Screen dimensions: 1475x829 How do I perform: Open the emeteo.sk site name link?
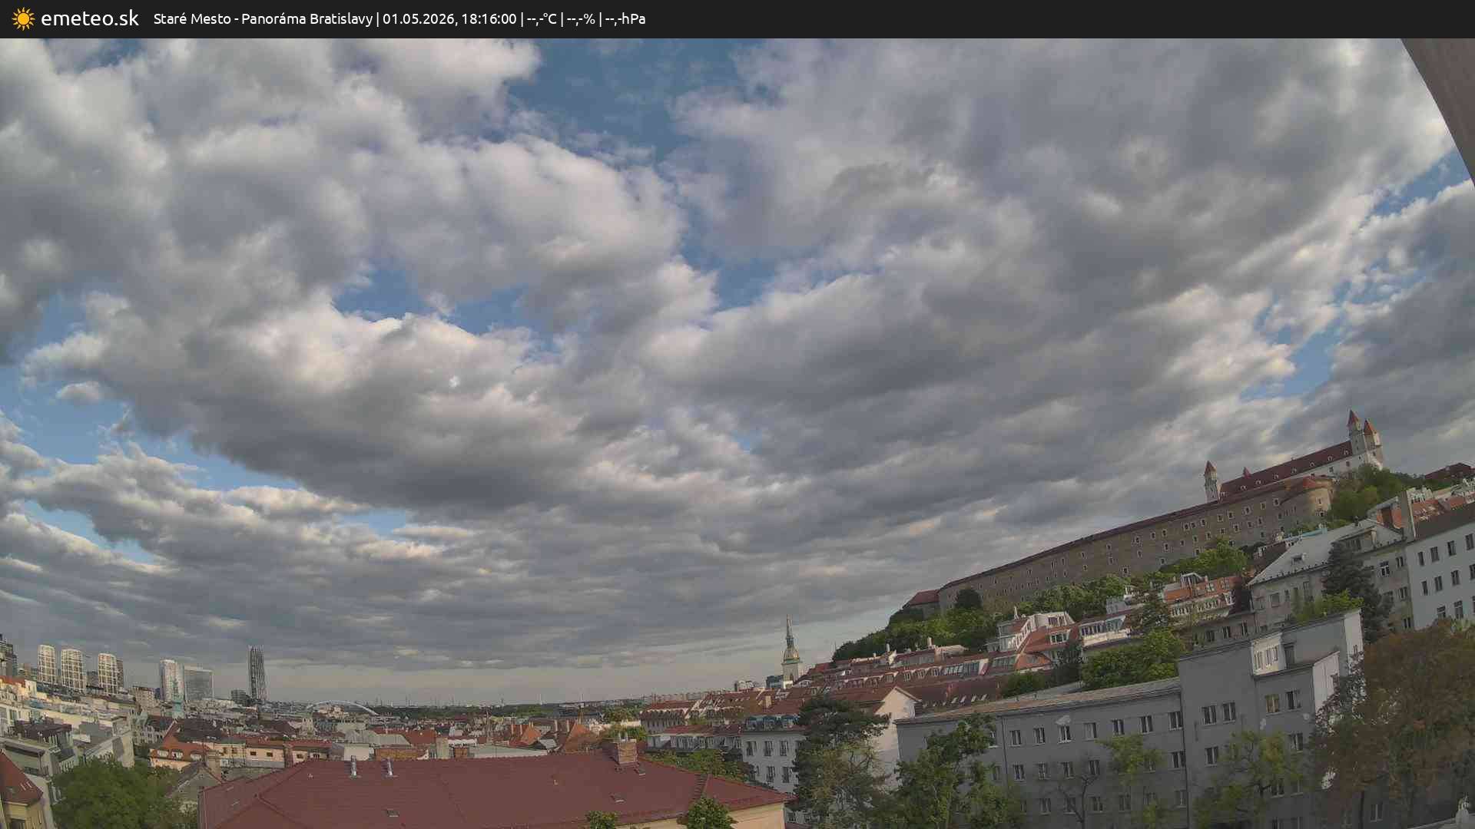point(90,19)
